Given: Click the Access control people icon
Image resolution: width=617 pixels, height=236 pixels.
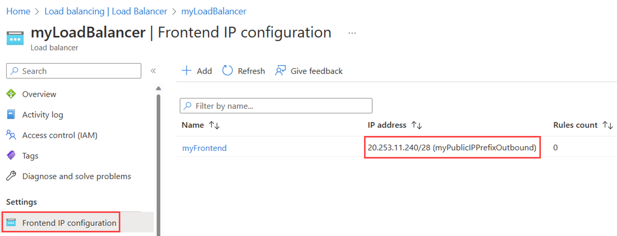Looking at the screenshot, I should pos(11,135).
